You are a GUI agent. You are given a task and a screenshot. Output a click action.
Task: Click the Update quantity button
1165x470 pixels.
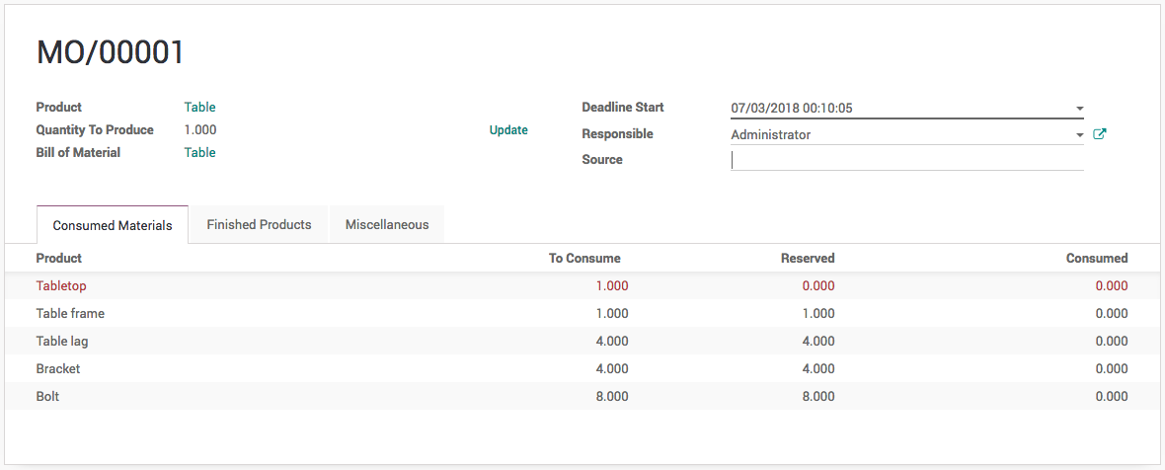click(508, 130)
